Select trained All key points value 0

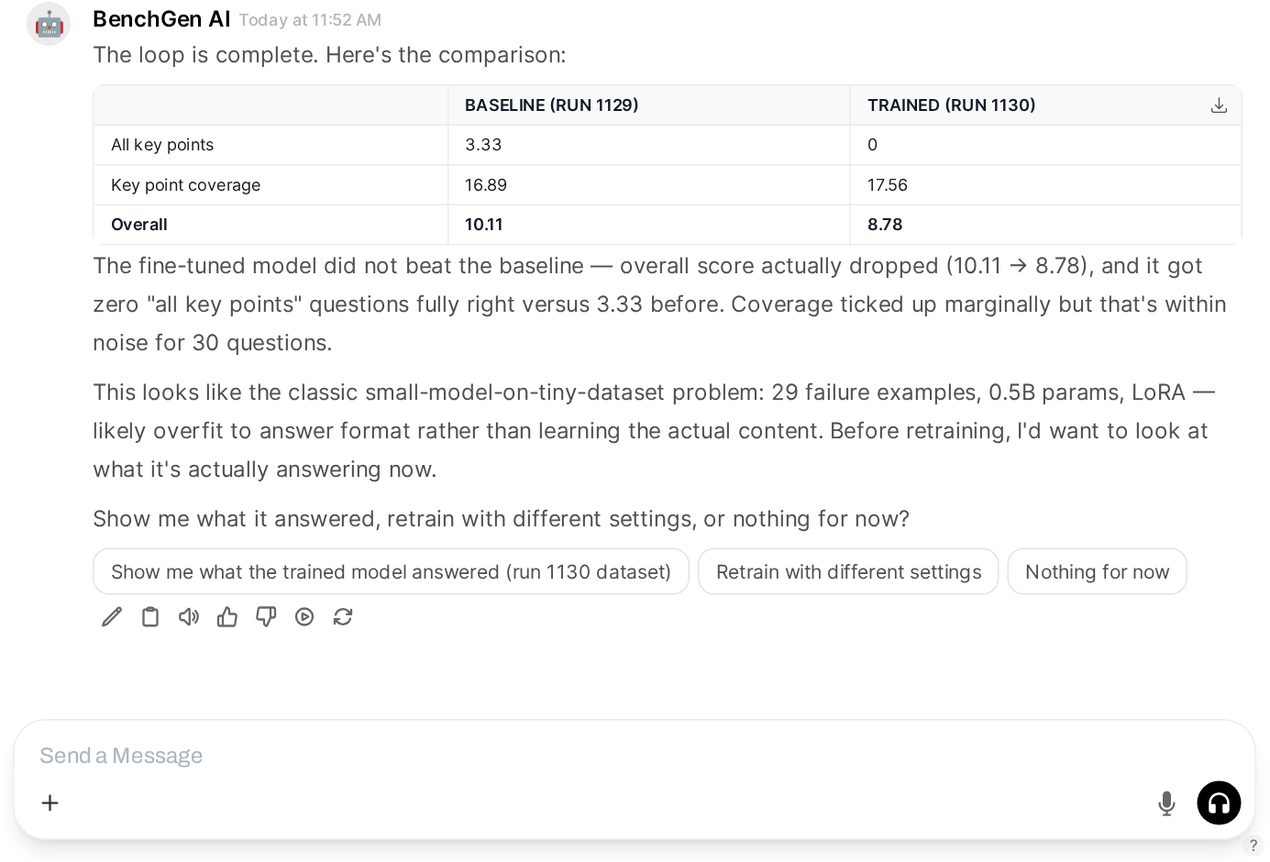pyautogui.click(x=872, y=145)
